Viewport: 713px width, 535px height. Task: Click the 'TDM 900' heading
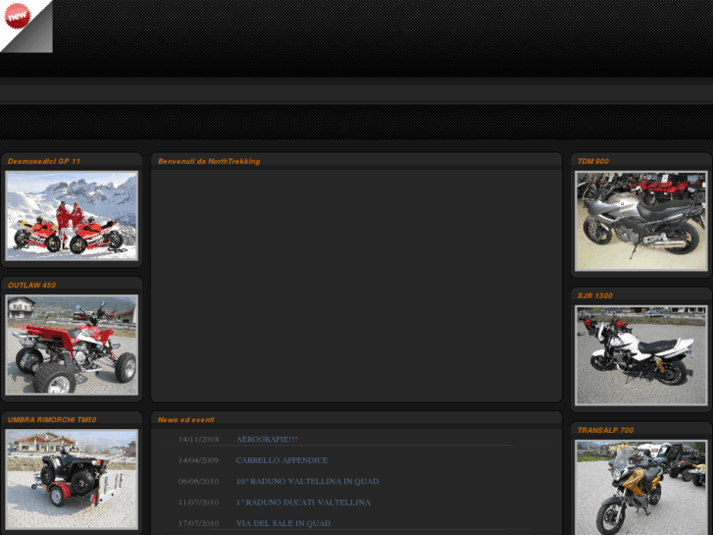[593, 161]
